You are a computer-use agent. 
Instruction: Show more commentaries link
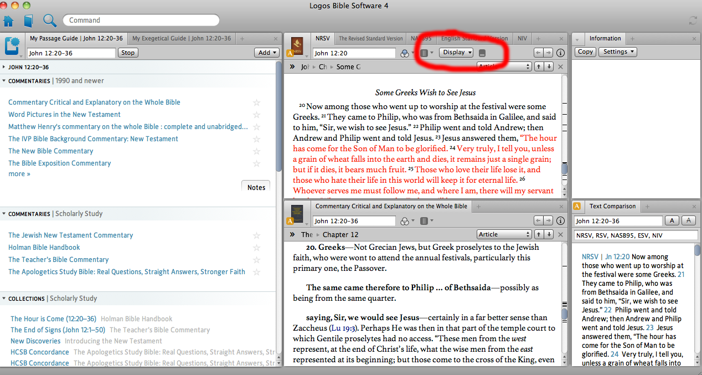point(19,174)
